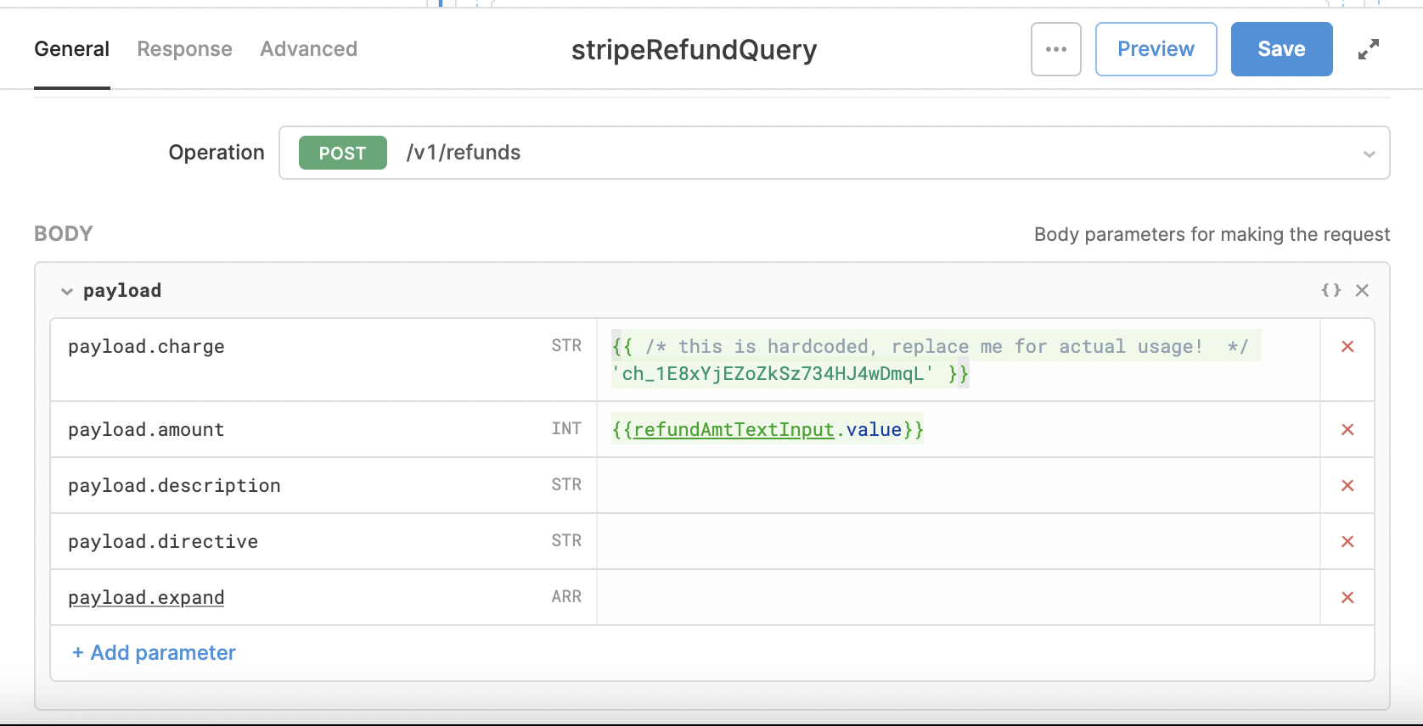Click the payload.amount parameter name

click(146, 429)
